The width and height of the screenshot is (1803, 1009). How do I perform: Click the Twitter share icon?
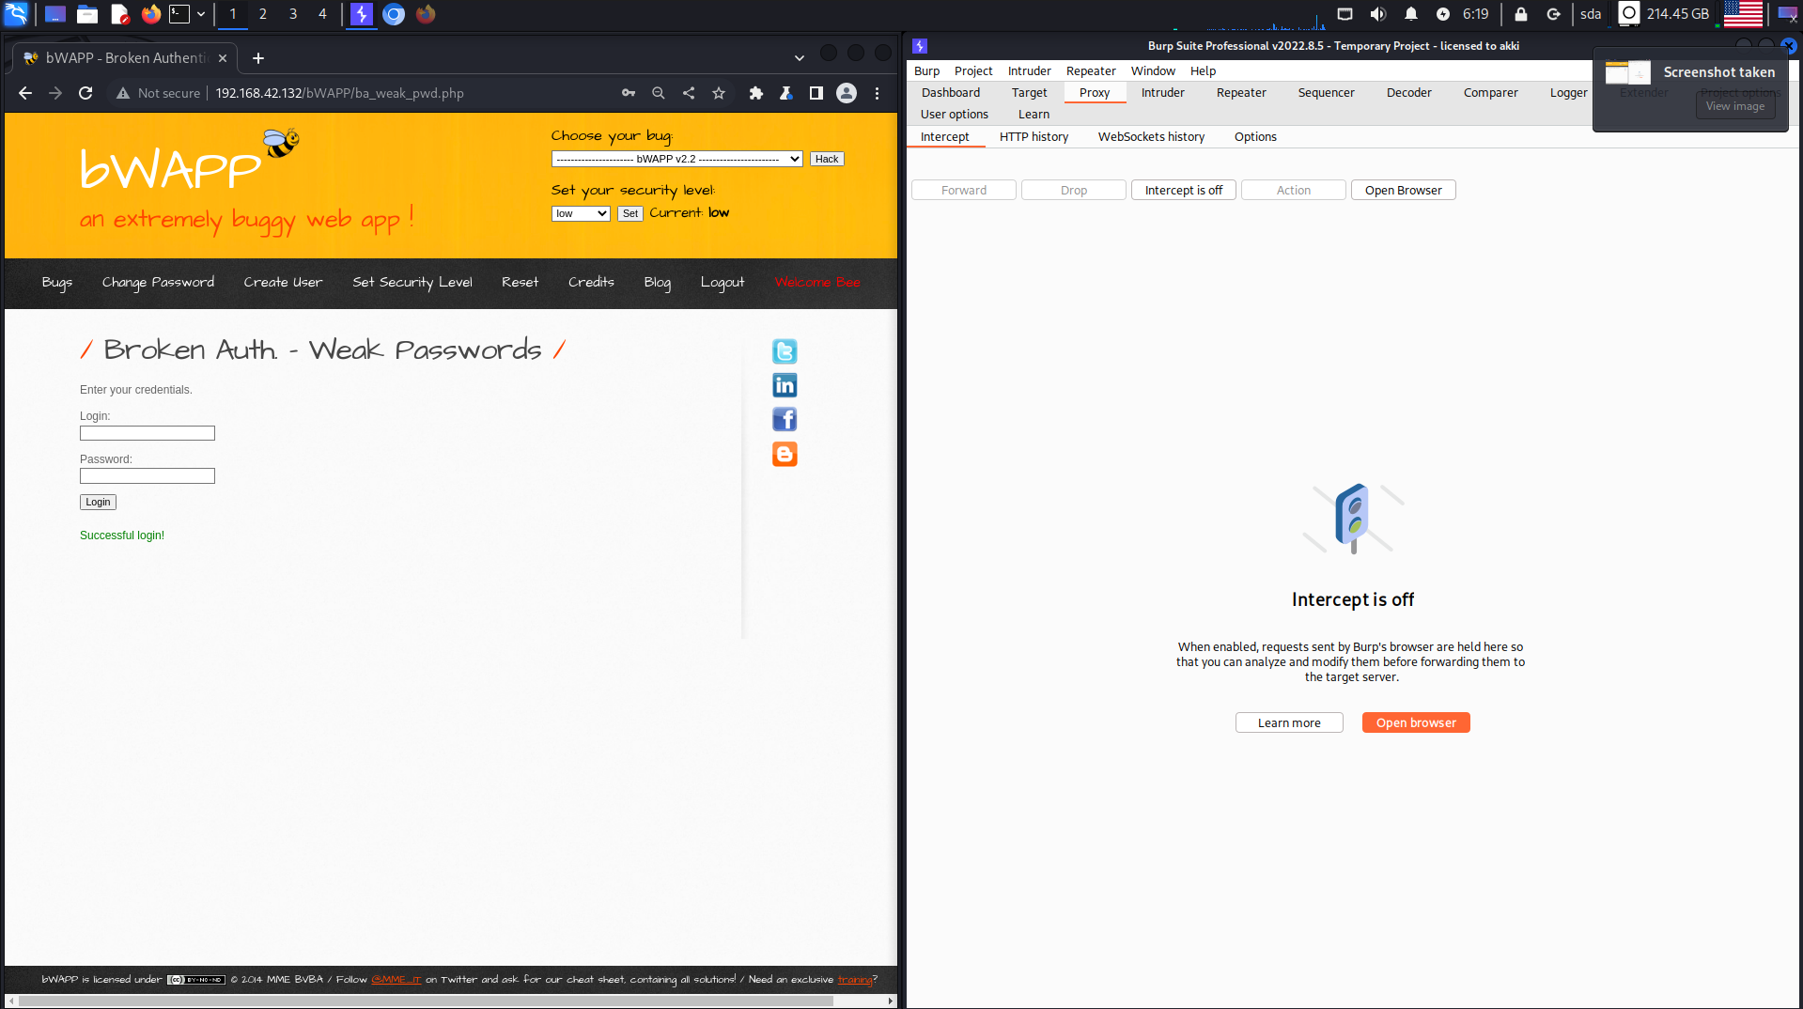coord(784,351)
